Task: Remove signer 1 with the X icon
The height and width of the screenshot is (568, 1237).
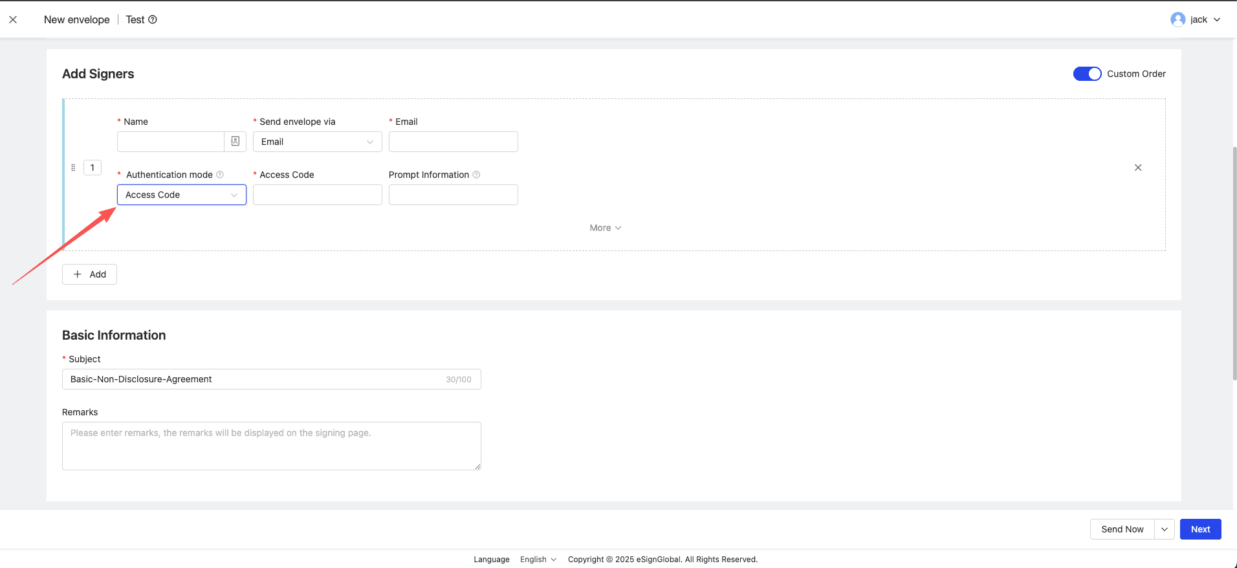Action: (1138, 168)
